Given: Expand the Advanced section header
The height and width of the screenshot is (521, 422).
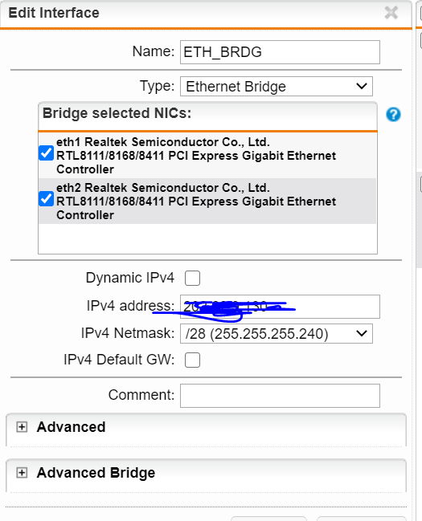Looking at the screenshot, I should click(207, 428).
